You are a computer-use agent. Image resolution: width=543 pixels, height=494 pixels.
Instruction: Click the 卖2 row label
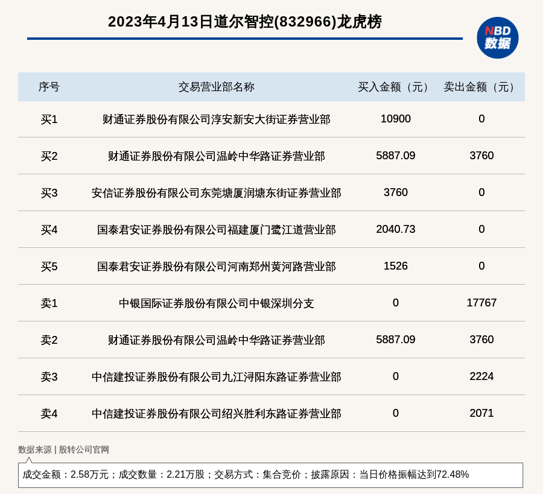tap(49, 340)
